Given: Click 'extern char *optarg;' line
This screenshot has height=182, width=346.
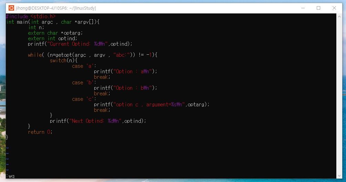Looking at the screenshot, I should (x=55, y=33).
